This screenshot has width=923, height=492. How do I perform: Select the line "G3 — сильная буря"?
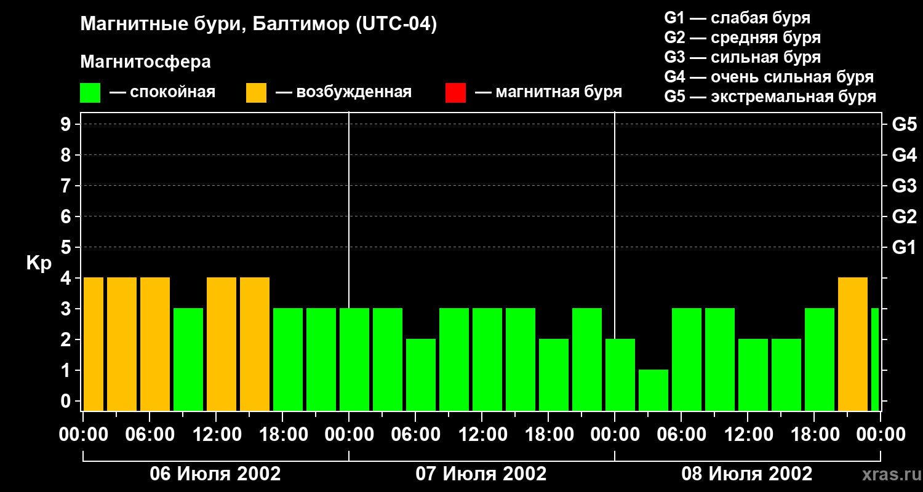[742, 57]
